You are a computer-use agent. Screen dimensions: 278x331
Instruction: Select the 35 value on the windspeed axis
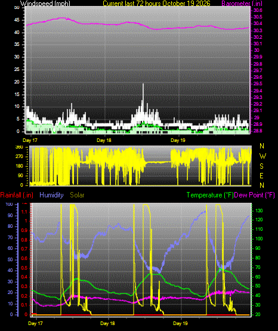coord(17,45)
